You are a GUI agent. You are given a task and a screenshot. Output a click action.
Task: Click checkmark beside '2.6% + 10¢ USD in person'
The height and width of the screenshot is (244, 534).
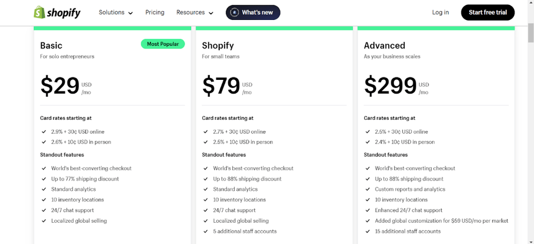pyautogui.click(x=44, y=142)
